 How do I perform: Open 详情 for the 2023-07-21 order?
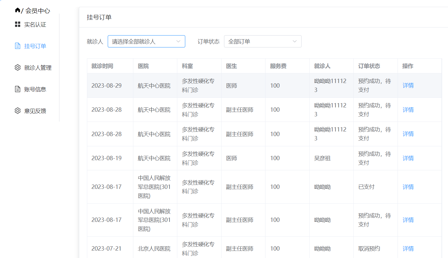pos(408,248)
